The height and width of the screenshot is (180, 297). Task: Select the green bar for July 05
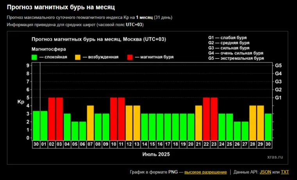tap(75, 131)
